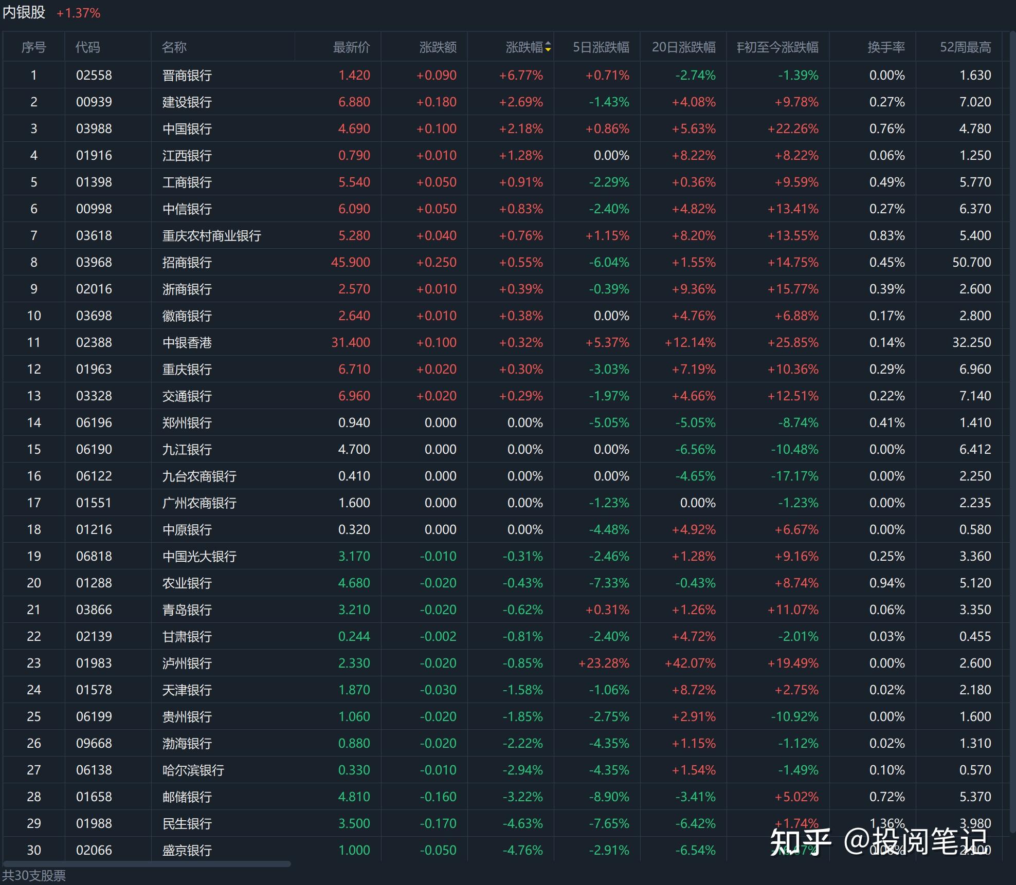Open 中国光大银行 stock entry
Viewport: 1016px width, 885px height.
tap(199, 557)
